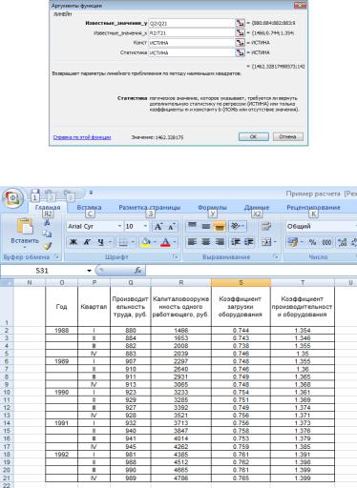Expand the borders options arrow

133,242
